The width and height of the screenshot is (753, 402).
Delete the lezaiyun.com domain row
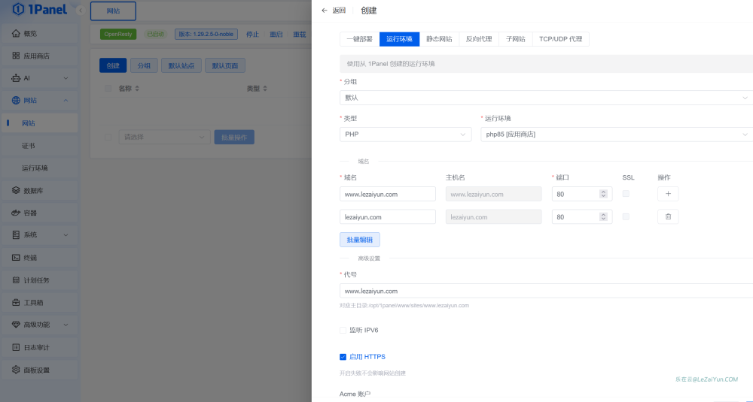coord(668,216)
